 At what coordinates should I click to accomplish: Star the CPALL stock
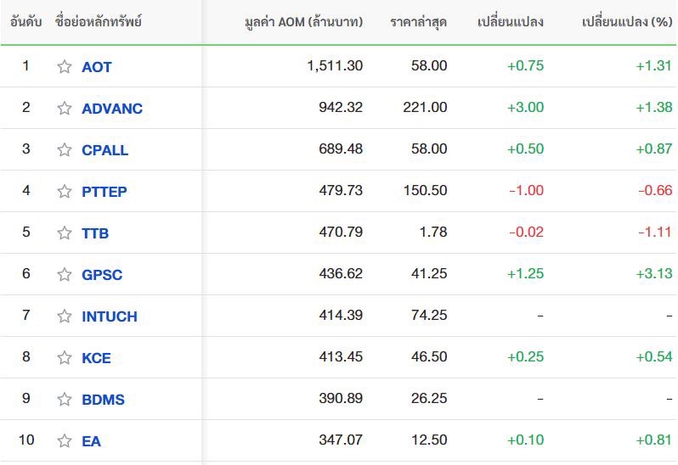(x=65, y=149)
